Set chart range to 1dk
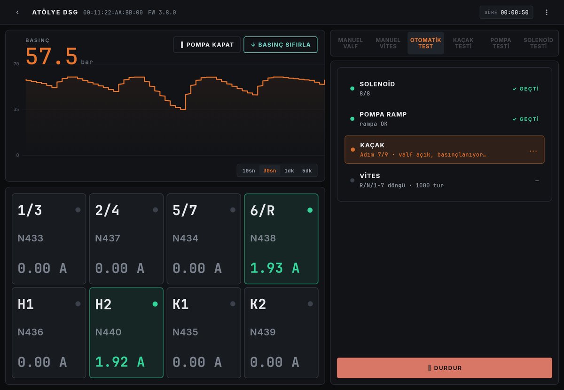The image size is (564, 390). 289,171
